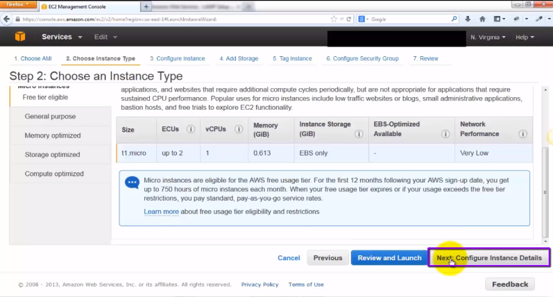Click the Cancel link
This screenshot has height=297, width=553.
[x=289, y=258]
